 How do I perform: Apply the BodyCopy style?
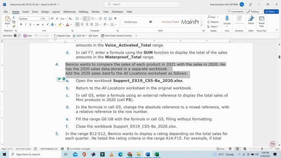pyautogui.click(x=131, y=22)
